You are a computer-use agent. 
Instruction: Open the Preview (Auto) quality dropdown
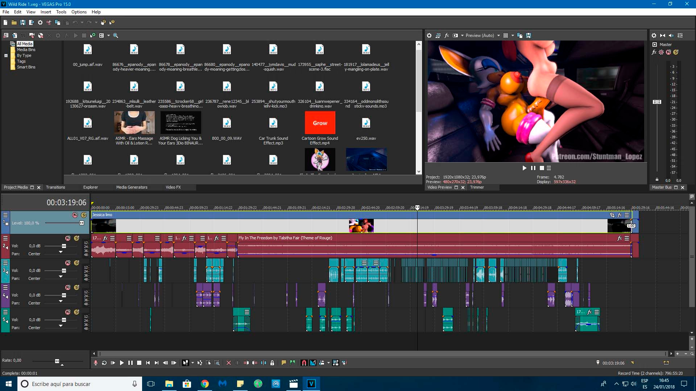click(x=498, y=35)
